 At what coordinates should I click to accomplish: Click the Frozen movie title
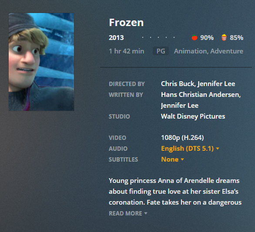(x=126, y=23)
